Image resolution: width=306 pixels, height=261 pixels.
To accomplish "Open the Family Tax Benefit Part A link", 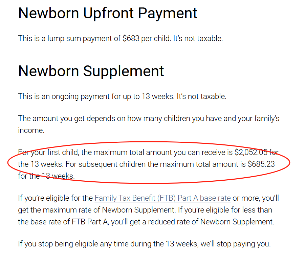I will pyautogui.click(x=162, y=198).
